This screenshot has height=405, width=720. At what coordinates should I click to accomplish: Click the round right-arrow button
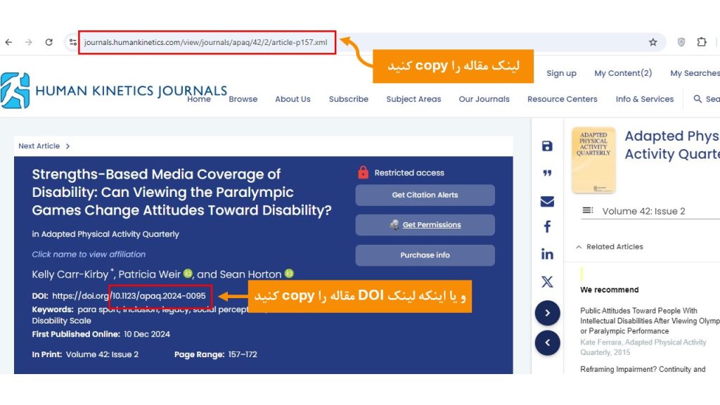tap(547, 313)
